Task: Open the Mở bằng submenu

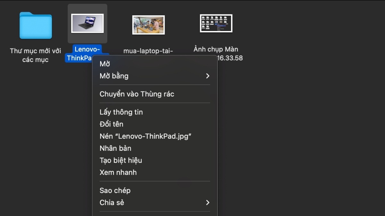Action: (x=155, y=76)
